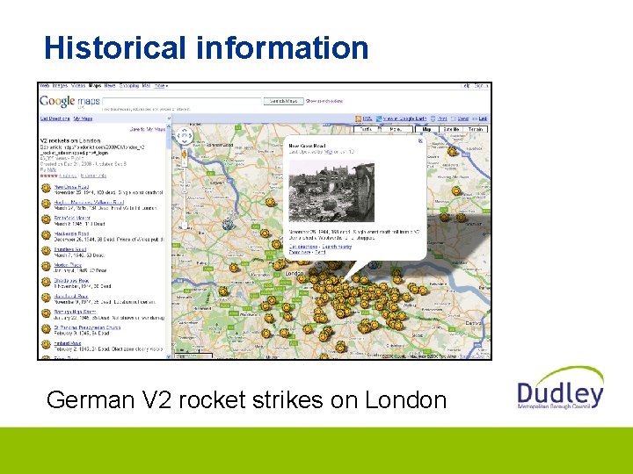The height and width of the screenshot is (474, 633).
Task: Collapse the left panel using the top arrow
Action: [x=169, y=118]
